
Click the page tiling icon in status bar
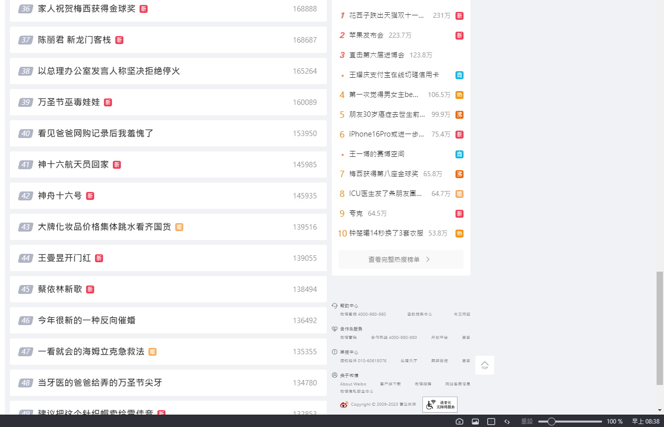pyautogui.click(x=491, y=422)
